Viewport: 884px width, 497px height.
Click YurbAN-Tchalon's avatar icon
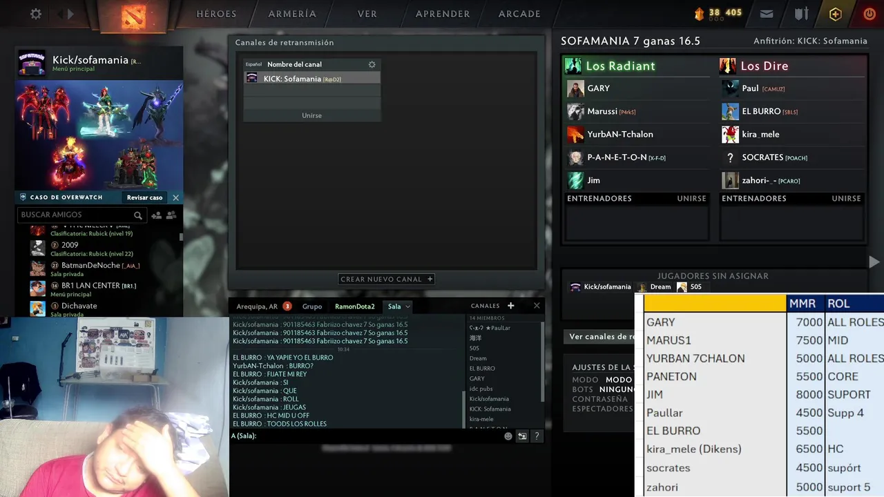pos(575,134)
